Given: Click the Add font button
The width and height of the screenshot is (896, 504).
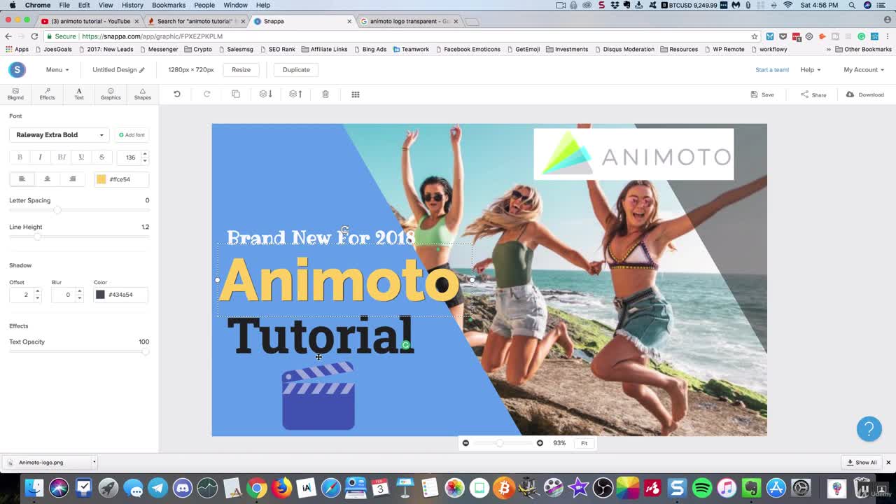Looking at the screenshot, I should tap(132, 135).
